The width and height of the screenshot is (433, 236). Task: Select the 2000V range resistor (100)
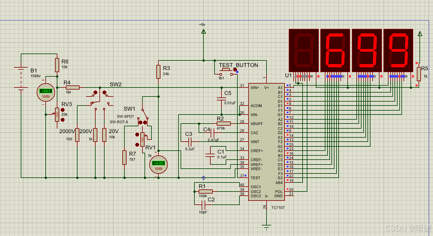coord(77,135)
